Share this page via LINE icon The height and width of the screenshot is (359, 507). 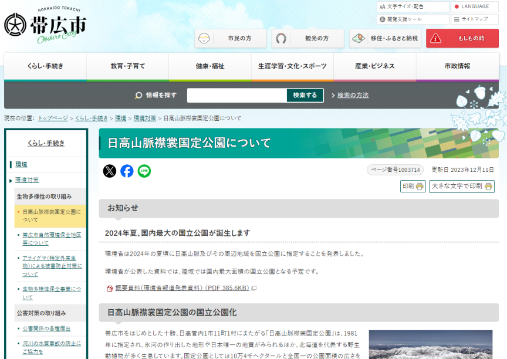coord(144,171)
